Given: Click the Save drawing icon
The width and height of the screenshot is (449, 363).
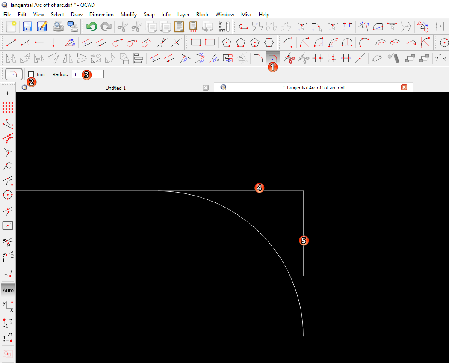Looking at the screenshot, I should point(28,27).
